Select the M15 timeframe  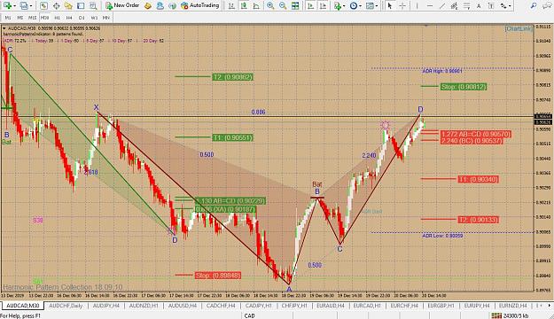32,18
